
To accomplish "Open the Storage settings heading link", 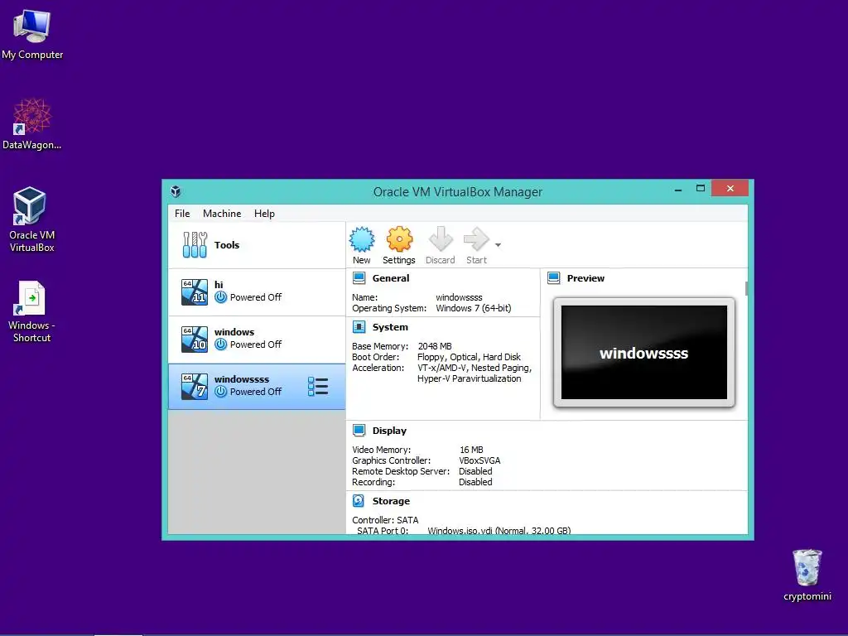I will click(x=391, y=501).
